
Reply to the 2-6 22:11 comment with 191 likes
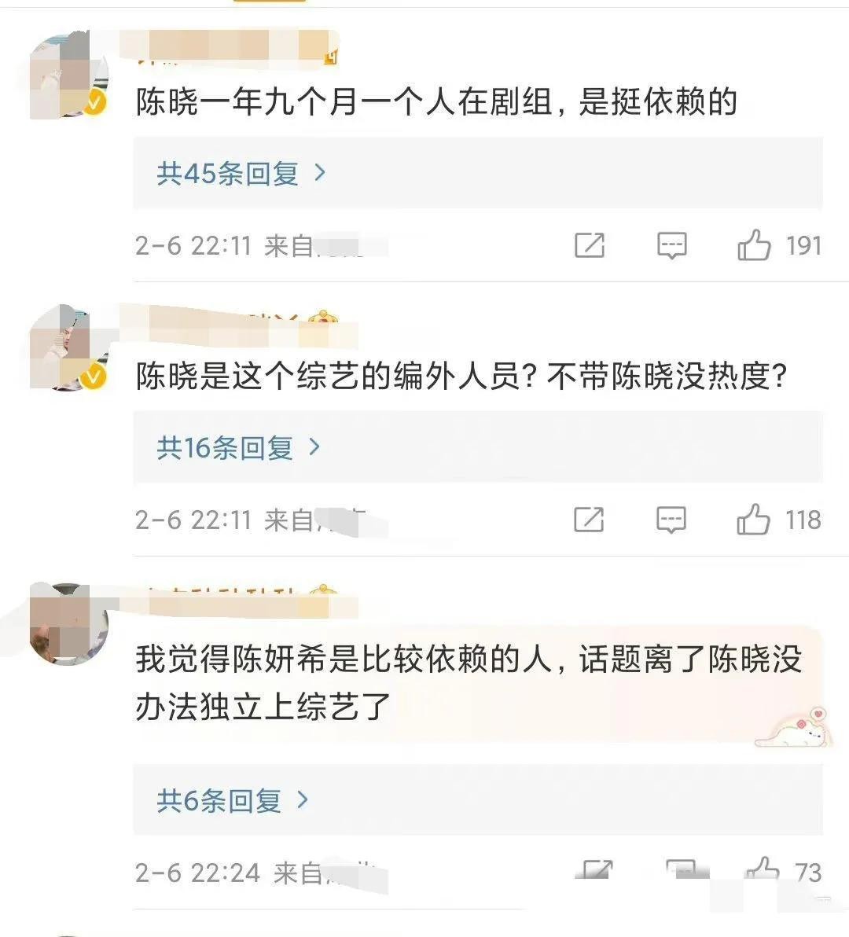coord(671,246)
